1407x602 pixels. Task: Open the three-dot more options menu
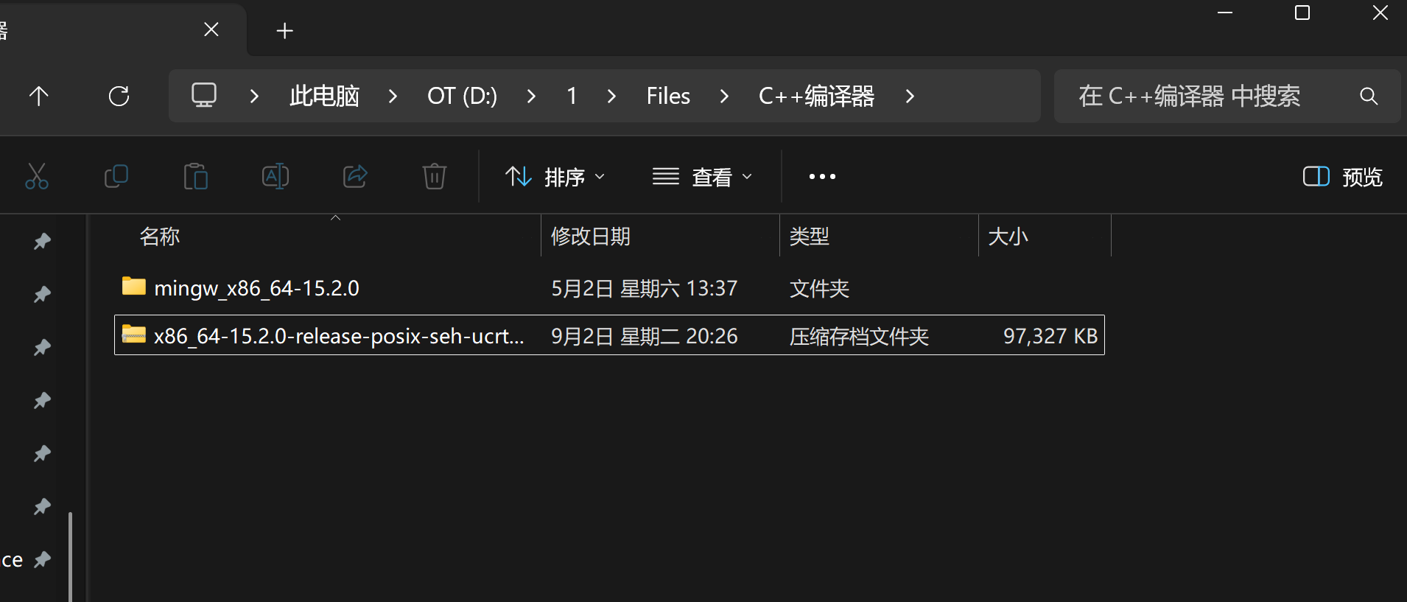coord(822,177)
